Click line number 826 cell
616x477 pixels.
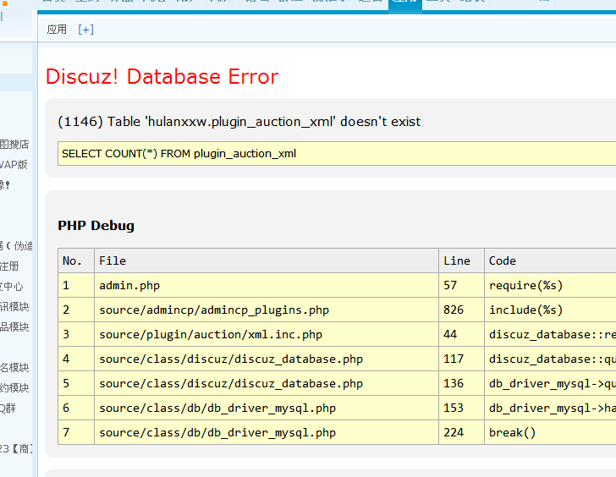click(x=461, y=310)
